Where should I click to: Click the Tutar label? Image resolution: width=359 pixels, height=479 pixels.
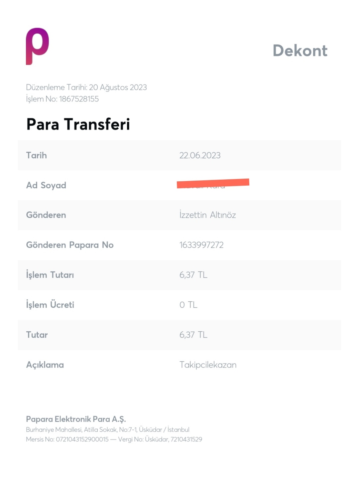coord(37,335)
